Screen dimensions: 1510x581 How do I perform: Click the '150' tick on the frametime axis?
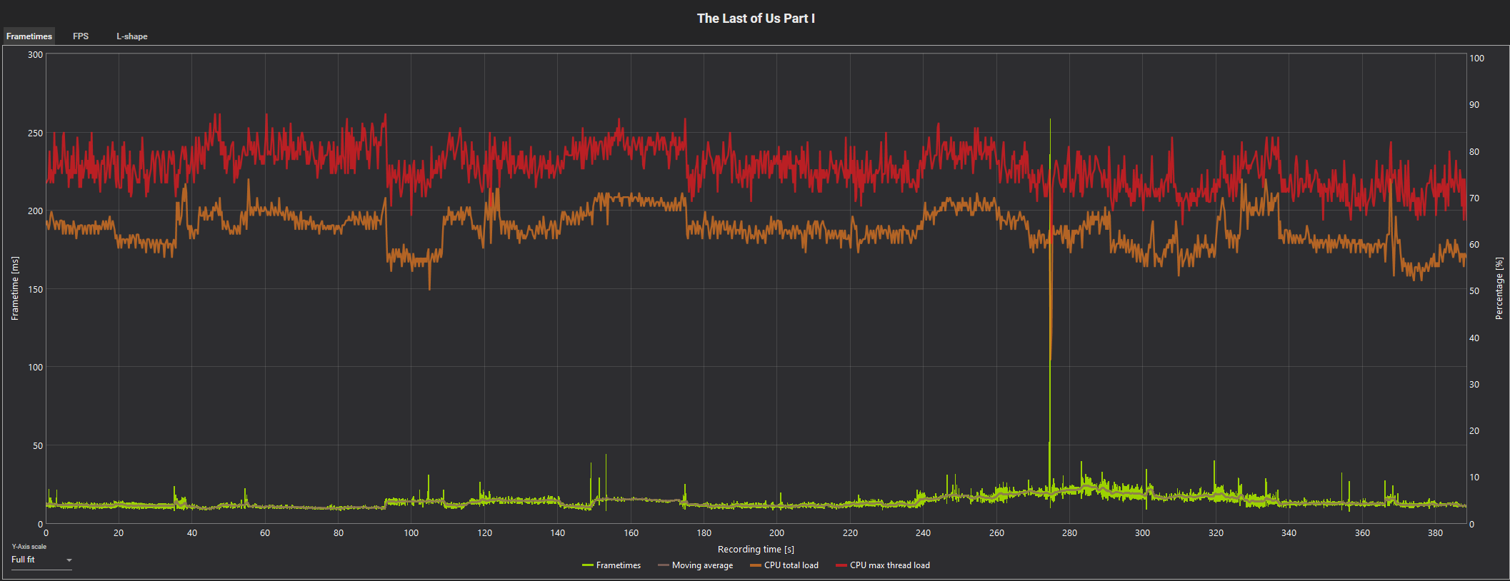click(35, 290)
